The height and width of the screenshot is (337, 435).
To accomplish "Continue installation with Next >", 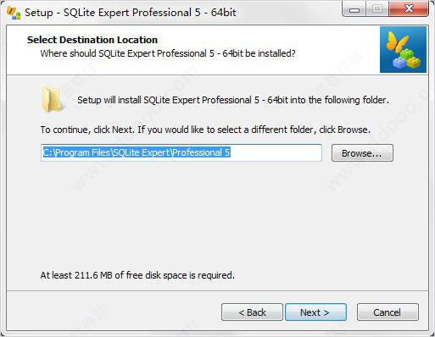I will pos(315,312).
